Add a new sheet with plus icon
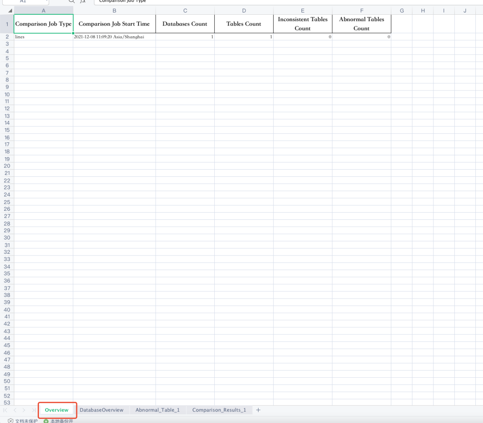This screenshot has width=483, height=423. (x=258, y=410)
